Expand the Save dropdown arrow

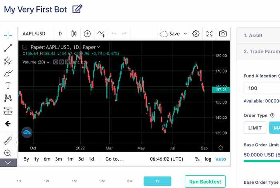(x=185, y=34)
